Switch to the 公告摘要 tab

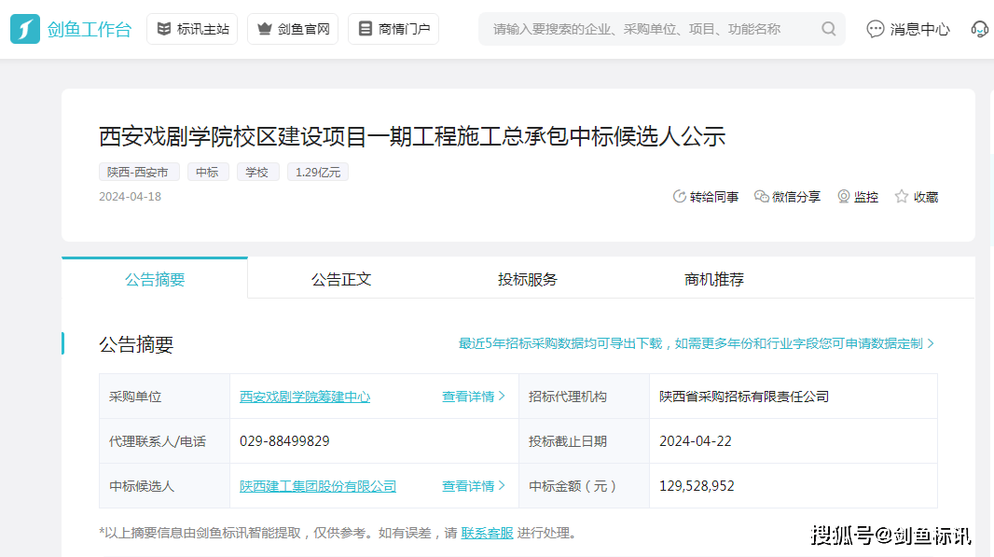point(155,278)
